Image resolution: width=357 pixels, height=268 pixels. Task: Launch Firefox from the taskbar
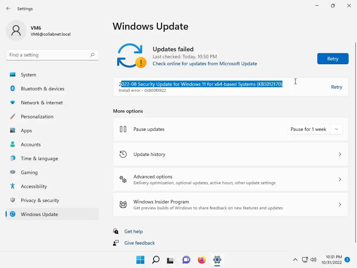(x=202, y=260)
